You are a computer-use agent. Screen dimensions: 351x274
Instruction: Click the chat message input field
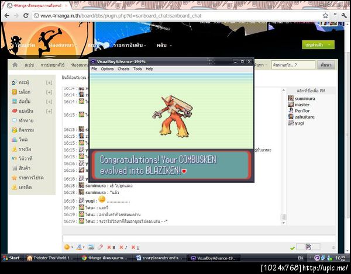tap(199, 238)
